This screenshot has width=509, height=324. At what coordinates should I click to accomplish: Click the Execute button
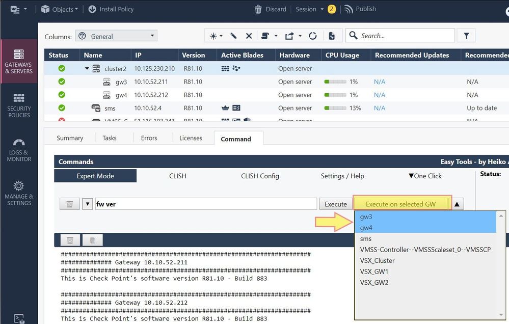pyautogui.click(x=336, y=204)
